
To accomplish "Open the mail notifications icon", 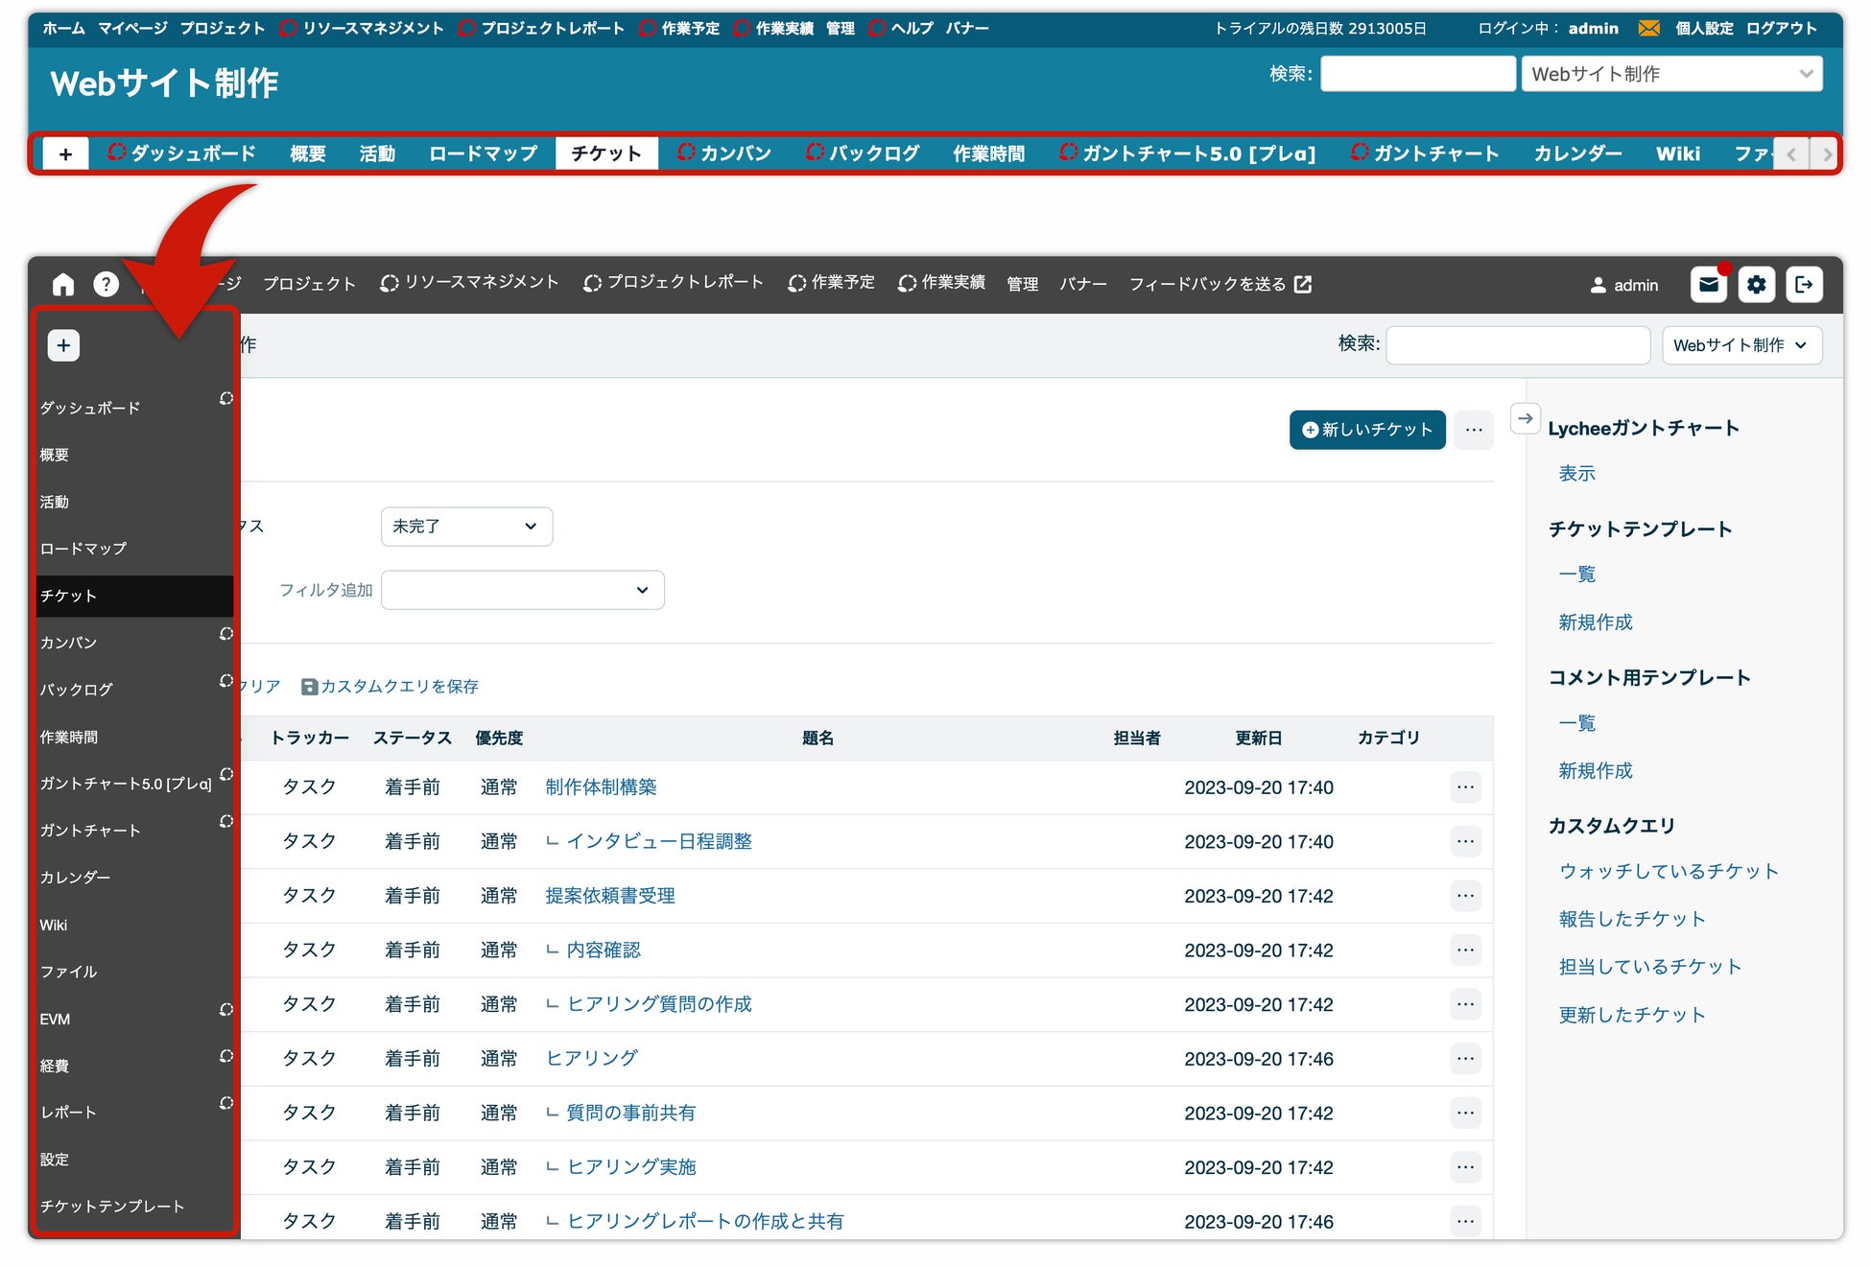I will 1708,284.
